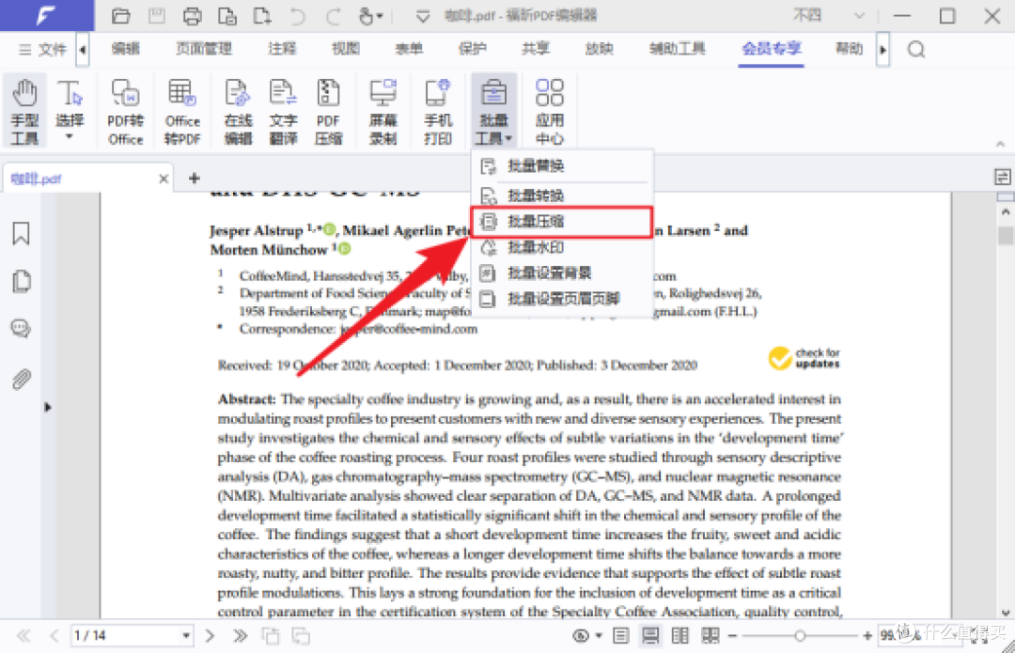Viewport: 1015px width, 653px height.
Task: Click the search magnifier icon
Action: (x=916, y=49)
